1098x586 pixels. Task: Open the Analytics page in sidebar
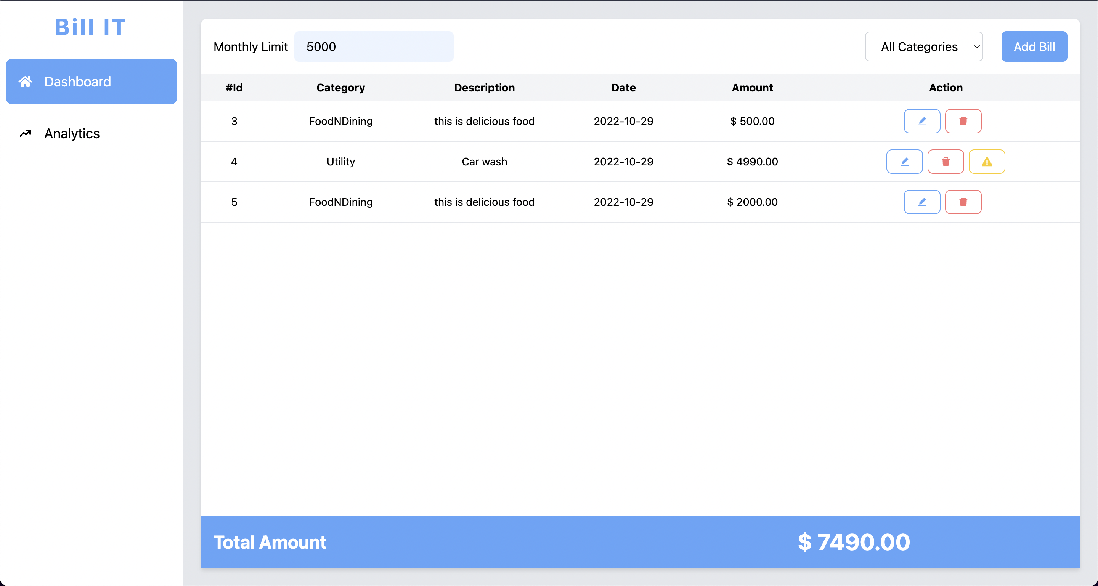click(x=72, y=134)
